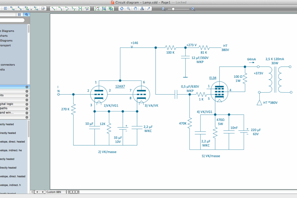
Task: Pick the Pencil tool
Action: 148,9
